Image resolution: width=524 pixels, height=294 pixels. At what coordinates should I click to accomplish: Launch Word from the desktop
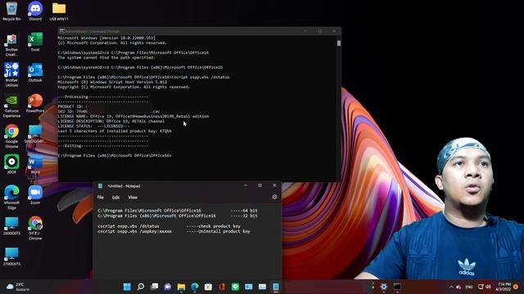click(35, 165)
